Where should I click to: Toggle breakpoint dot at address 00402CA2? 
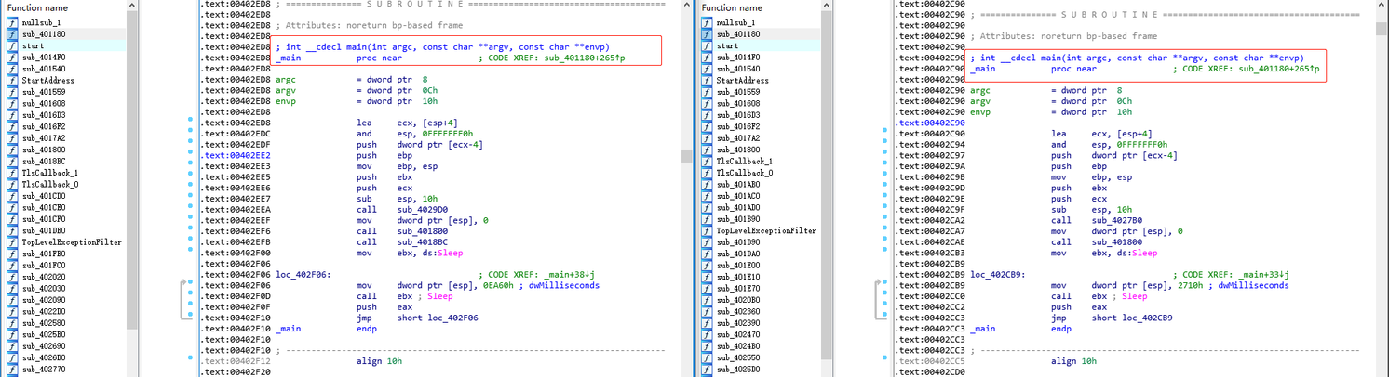pyautogui.click(x=884, y=220)
